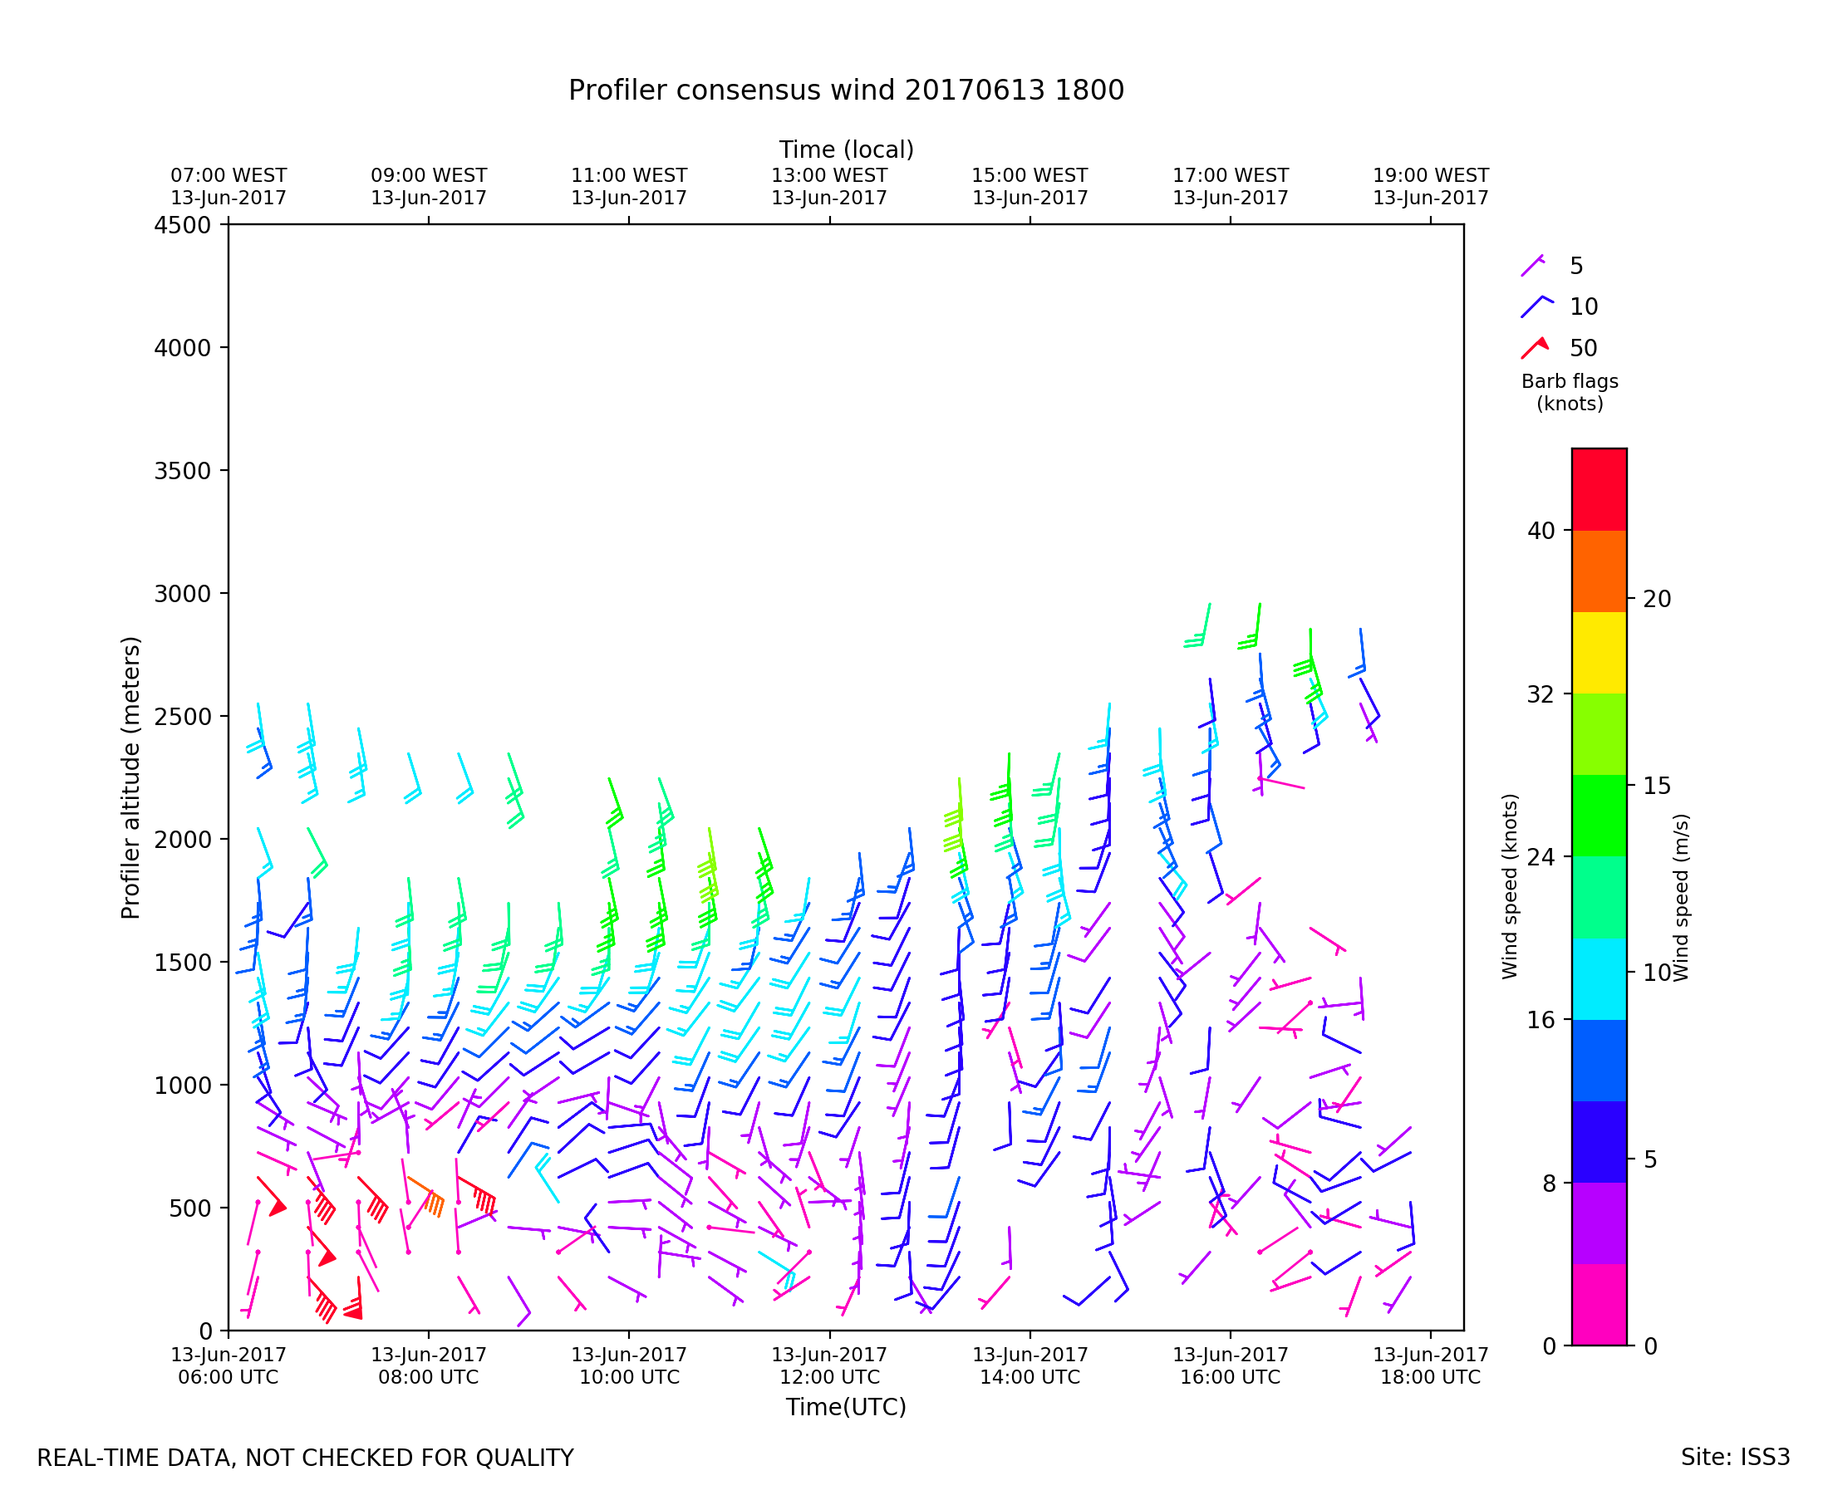Click the 3000 altitude tick label
Image resolution: width=1828 pixels, height=1495 pixels.
[x=182, y=594]
